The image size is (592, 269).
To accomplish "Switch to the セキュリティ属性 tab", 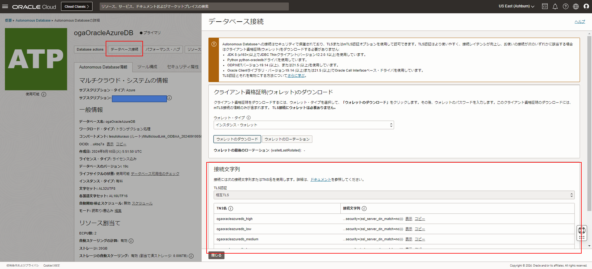I will (x=183, y=67).
